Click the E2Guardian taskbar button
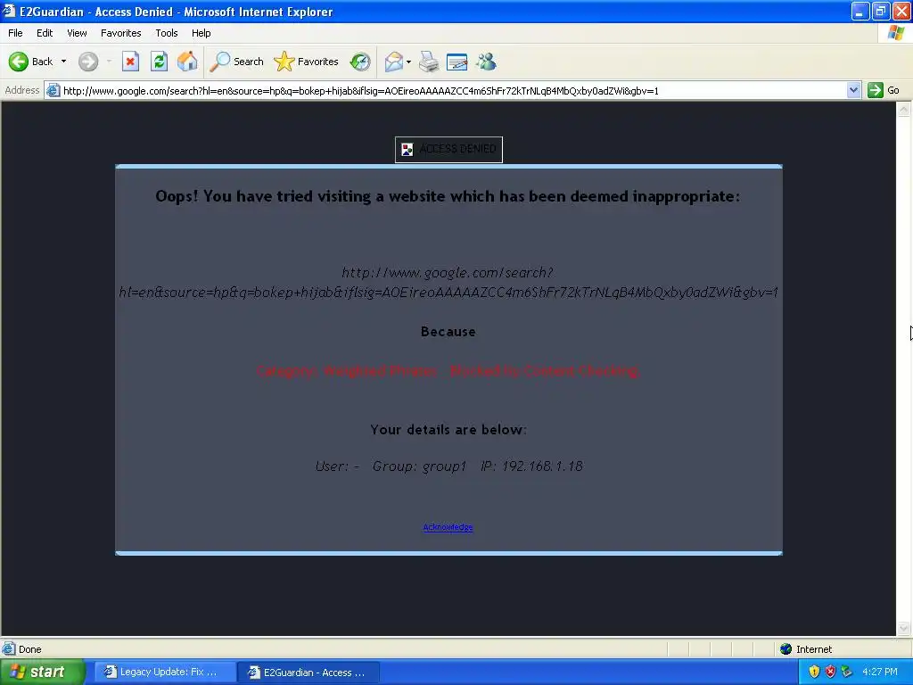This screenshot has width=913, height=685. point(308,673)
